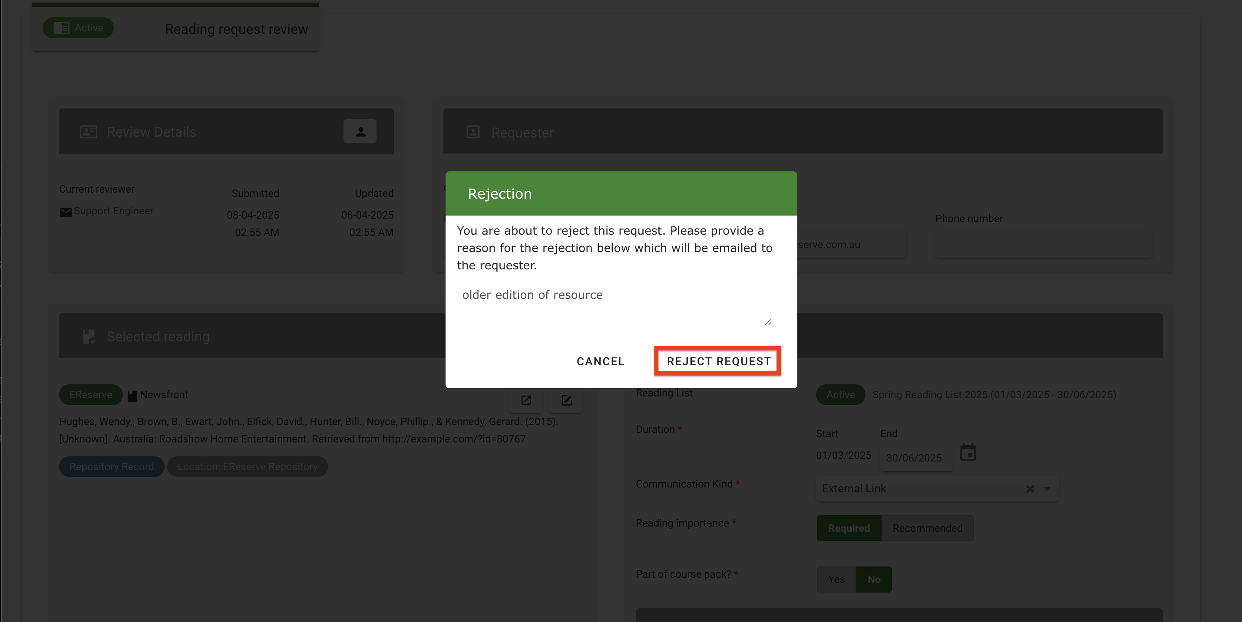Click the Review Details contact card icon
Image resolution: width=1242 pixels, height=622 pixels.
(x=88, y=131)
